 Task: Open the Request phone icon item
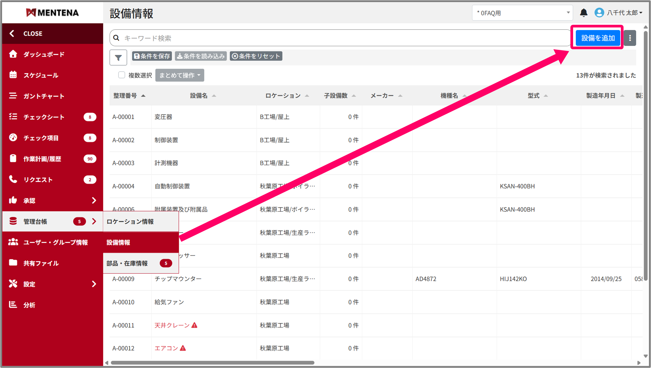[x=13, y=179]
